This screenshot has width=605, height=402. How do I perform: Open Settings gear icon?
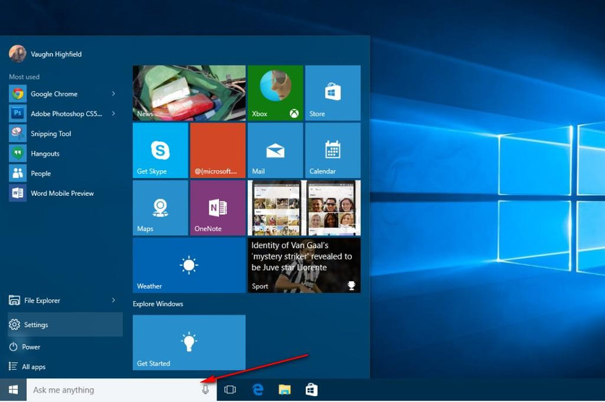14,324
